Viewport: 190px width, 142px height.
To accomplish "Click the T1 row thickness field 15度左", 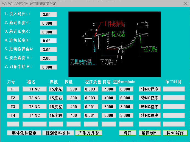I will point(56,89).
